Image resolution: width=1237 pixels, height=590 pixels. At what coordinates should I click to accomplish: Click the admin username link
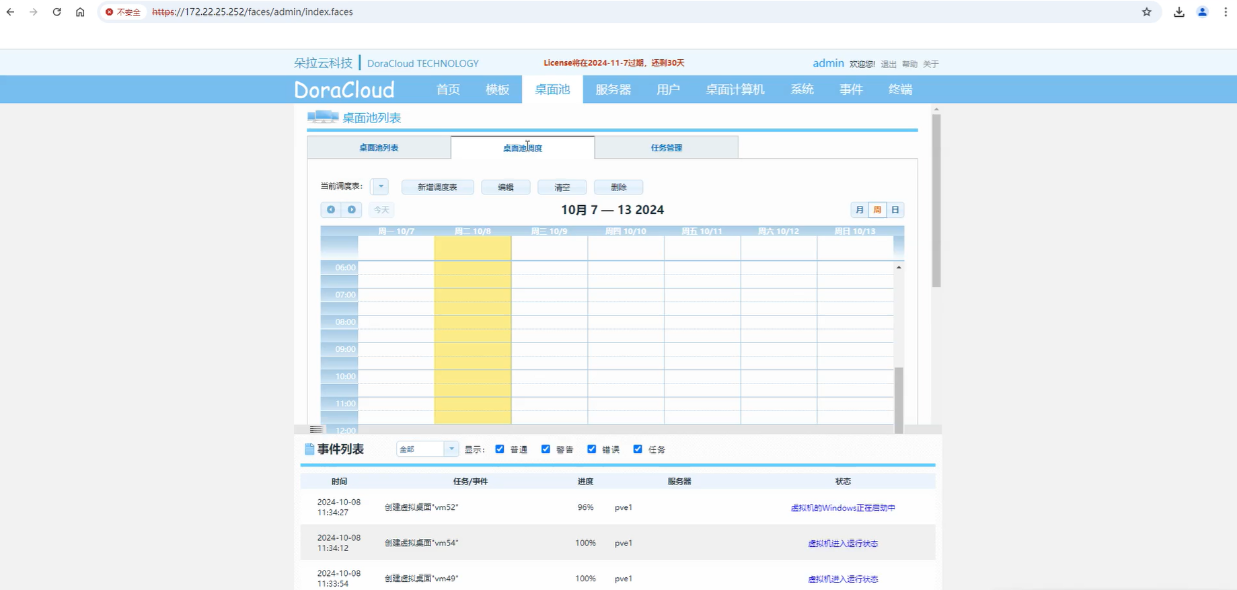click(828, 63)
